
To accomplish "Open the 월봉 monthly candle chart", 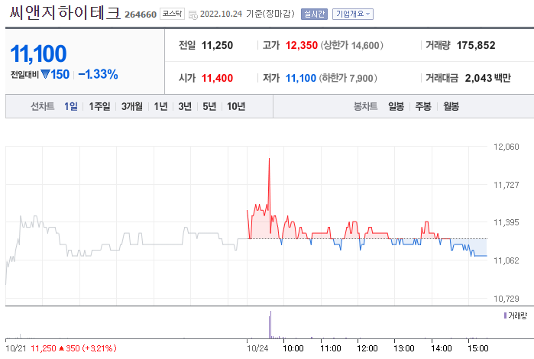I will pyautogui.click(x=451, y=107).
